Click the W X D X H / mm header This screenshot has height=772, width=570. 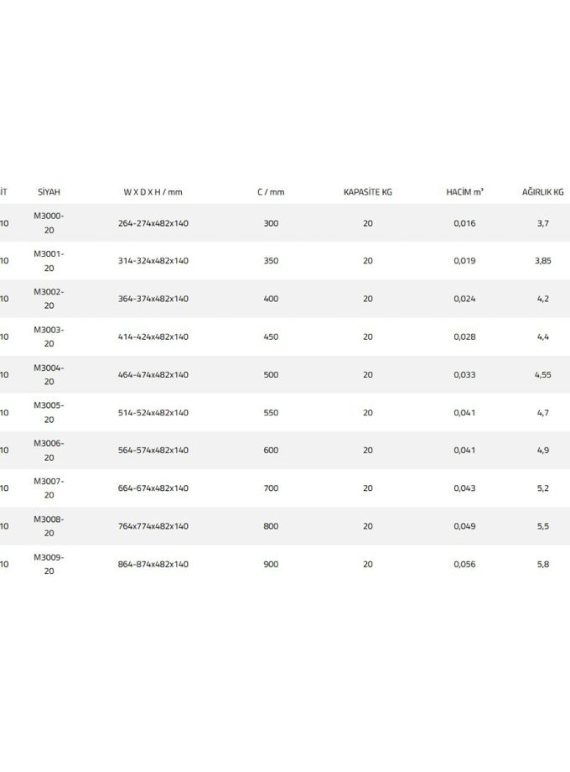[153, 192]
